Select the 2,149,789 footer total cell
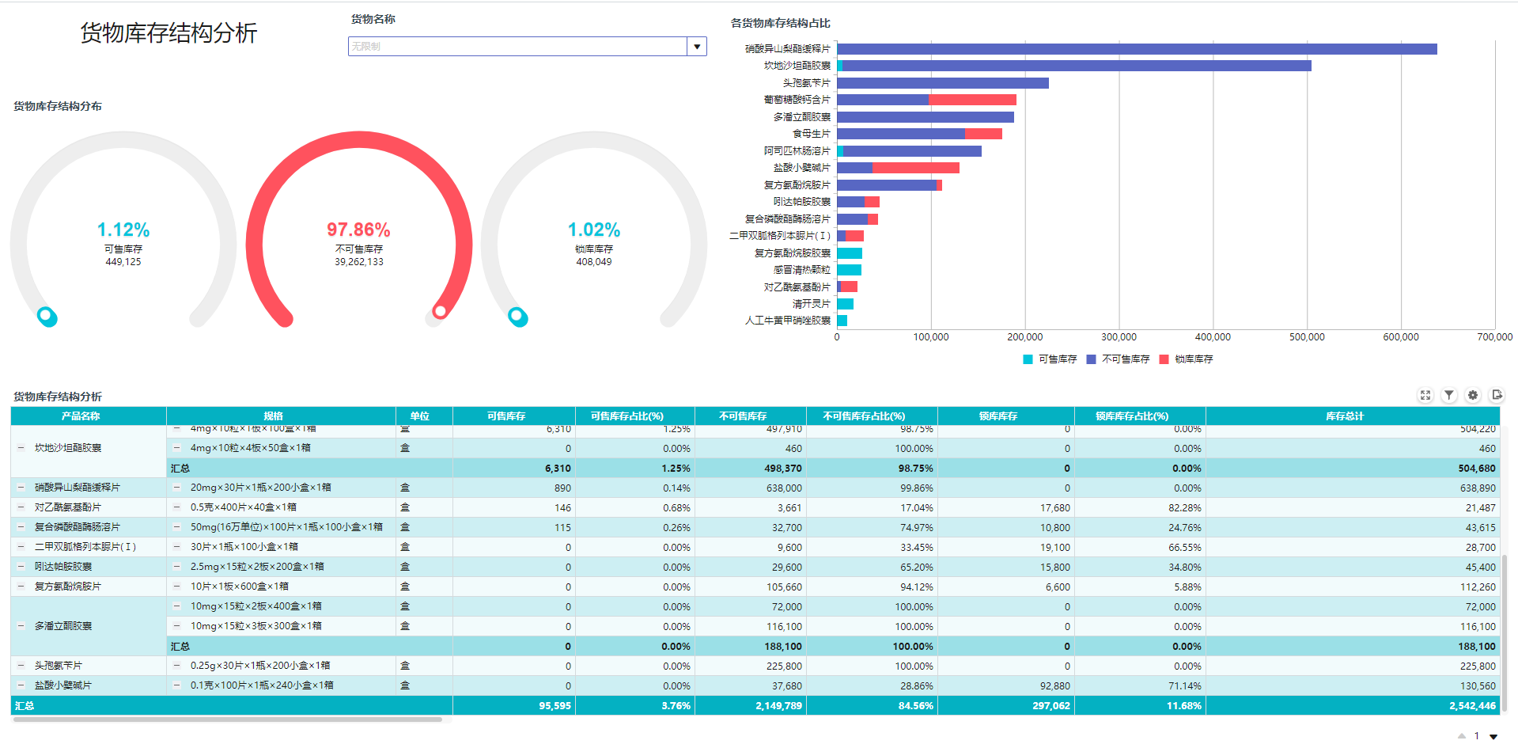The height and width of the screenshot is (748, 1518). click(751, 706)
